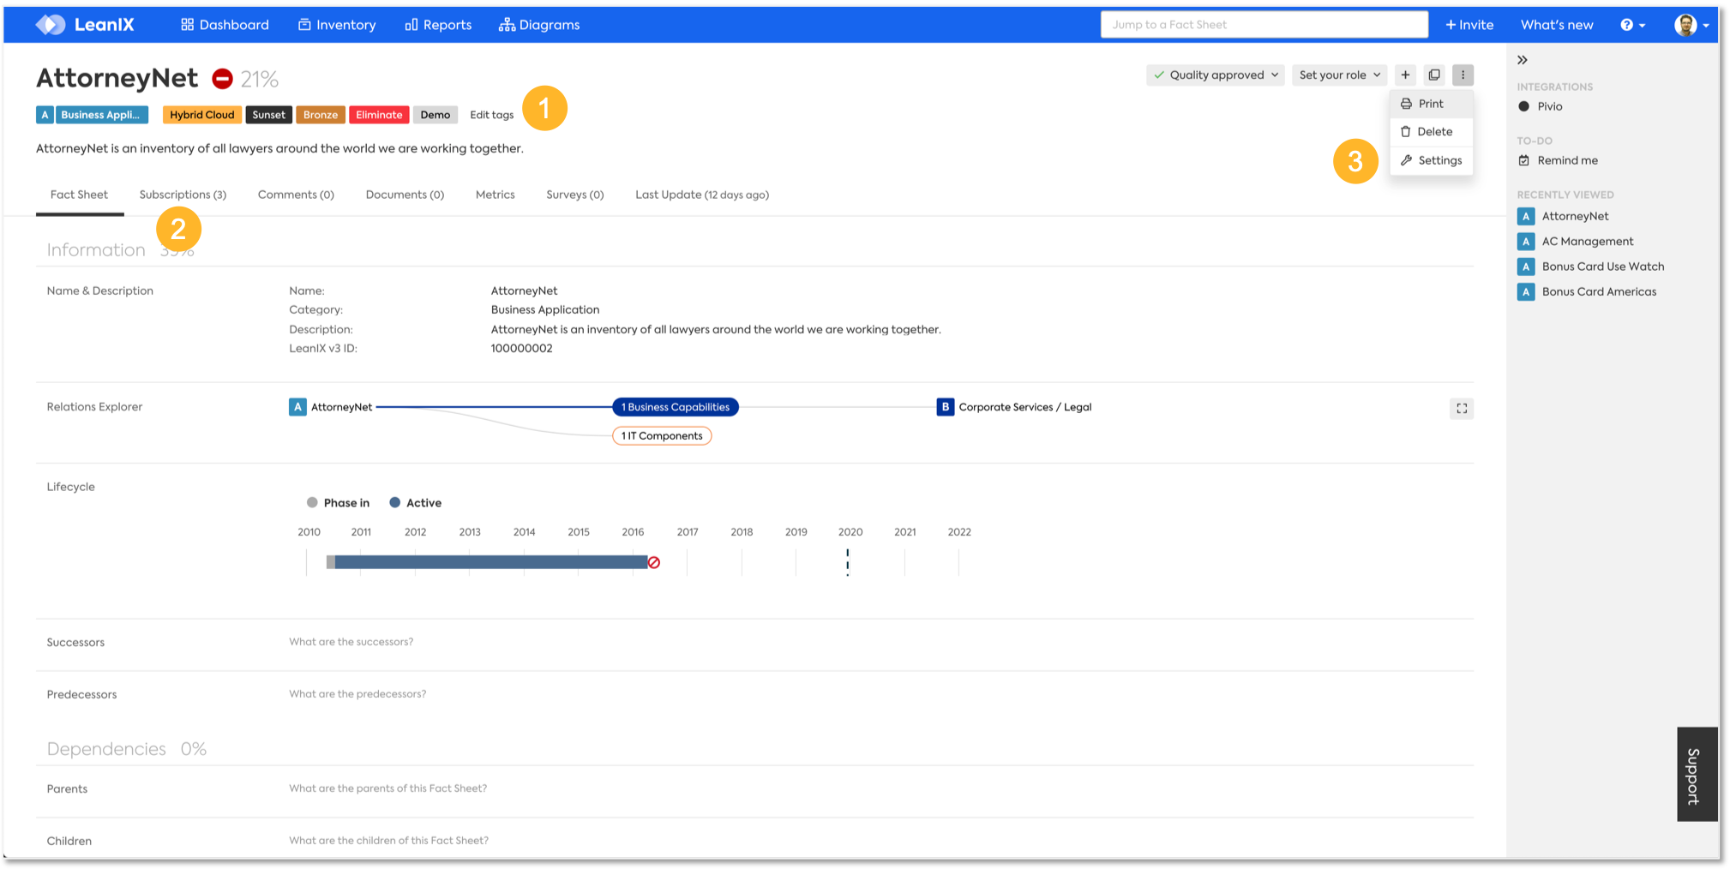Click the A icon beside Bonus Card Americas
The width and height of the screenshot is (1730, 869).
pos(1526,292)
